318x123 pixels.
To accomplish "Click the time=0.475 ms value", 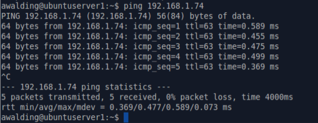I will [x=248, y=47].
